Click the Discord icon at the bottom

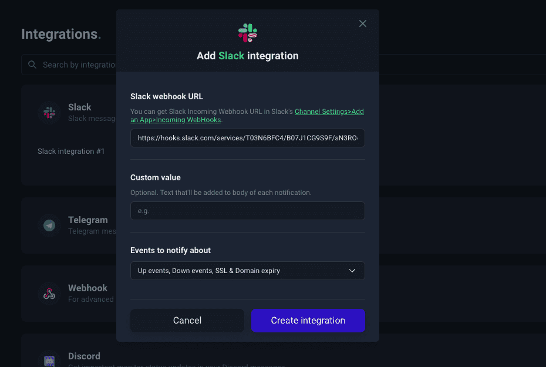49,360
